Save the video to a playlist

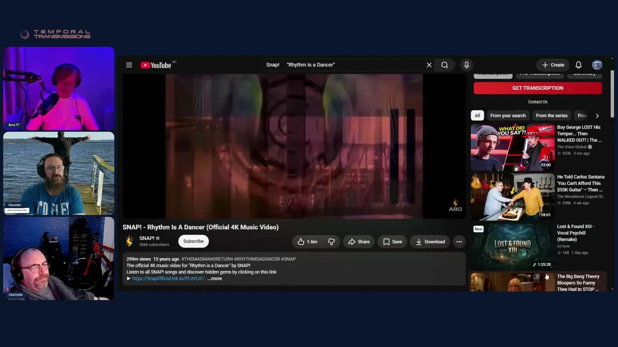coord(392,242)
